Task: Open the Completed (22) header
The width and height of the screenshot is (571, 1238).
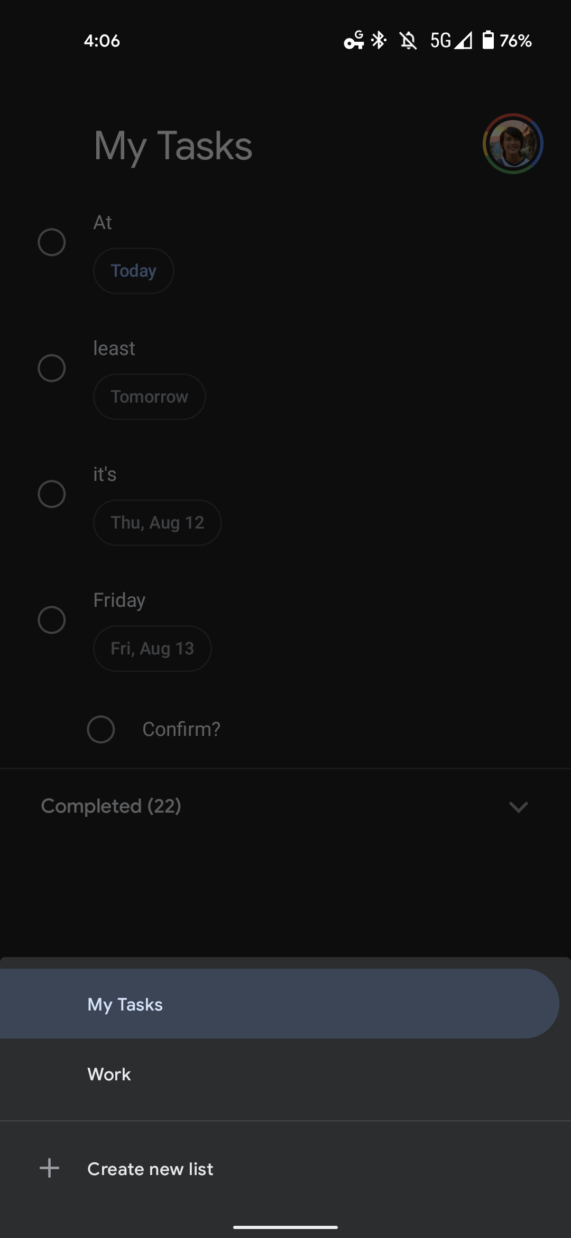Action: pyautogui.click(x=111, y=806)
